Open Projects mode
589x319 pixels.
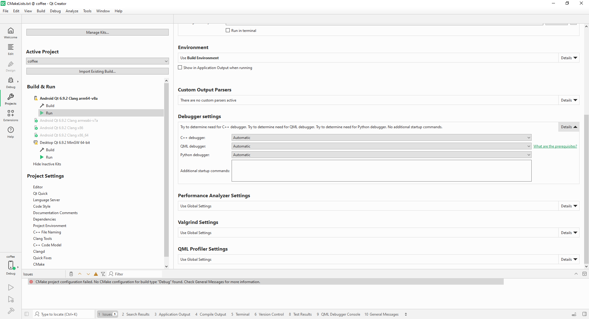coord(11,99)
